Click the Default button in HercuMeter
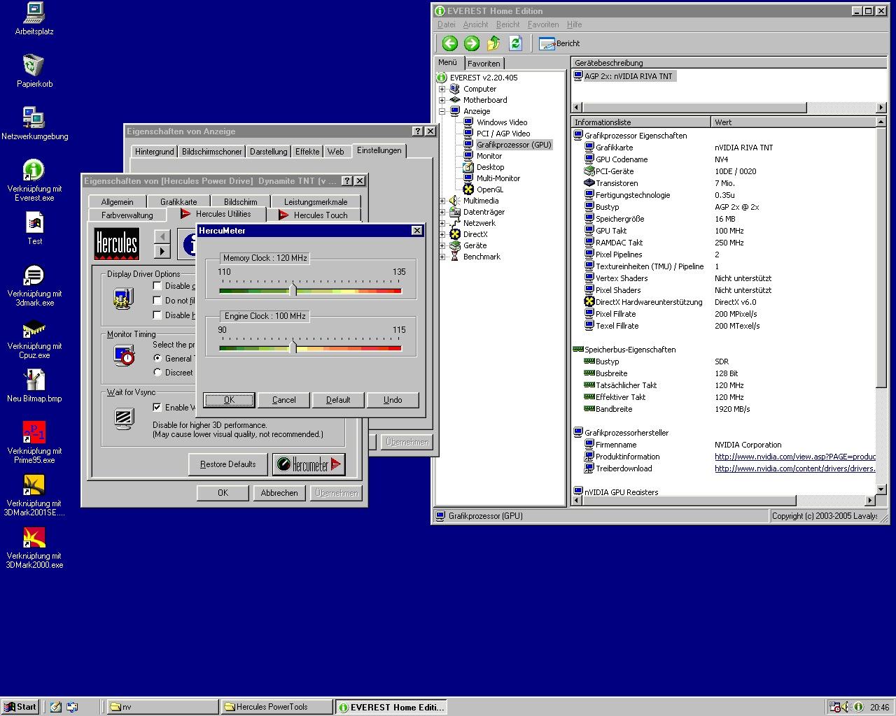Viewport: 896px width, 716px height. 338,400
